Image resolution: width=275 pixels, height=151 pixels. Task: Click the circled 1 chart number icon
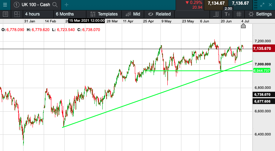(16, 5)
